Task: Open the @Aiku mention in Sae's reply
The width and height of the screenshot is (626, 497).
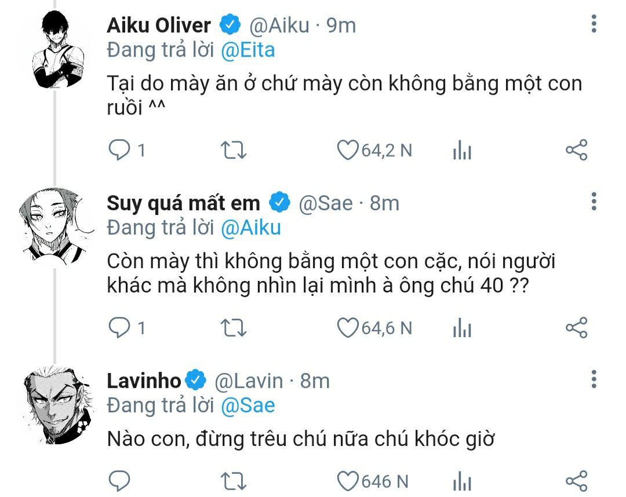Action: coord(250,228)
